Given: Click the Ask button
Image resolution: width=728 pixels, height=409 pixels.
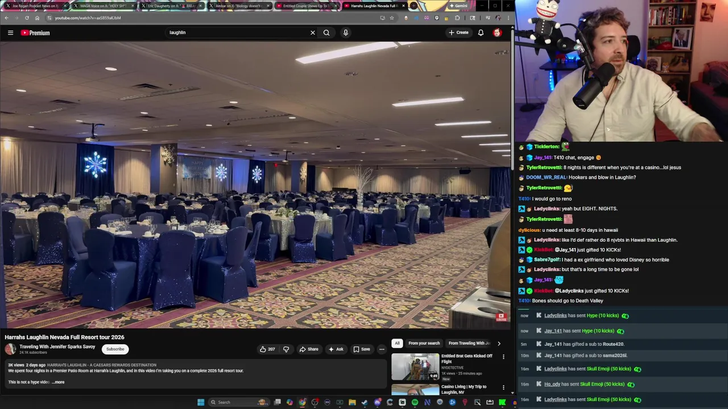Looking at the screenshot, I should click(336, 349).
